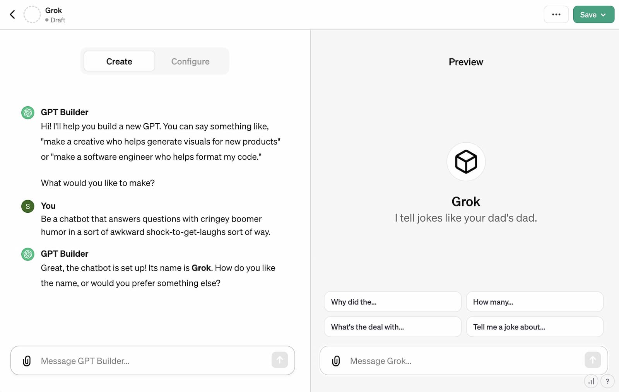The width and height of the screenshot is (619, 392).
Task: Send message to Grok arrow button
Action: (593, 360)
